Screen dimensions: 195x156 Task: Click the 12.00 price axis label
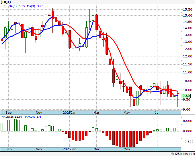(x=188, y=57)
